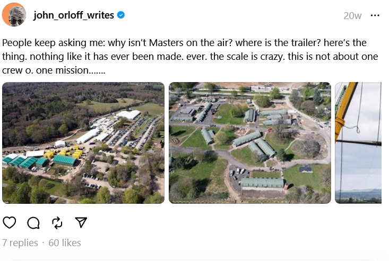Open the partially visible third crane photo

(x=358, y=143)
